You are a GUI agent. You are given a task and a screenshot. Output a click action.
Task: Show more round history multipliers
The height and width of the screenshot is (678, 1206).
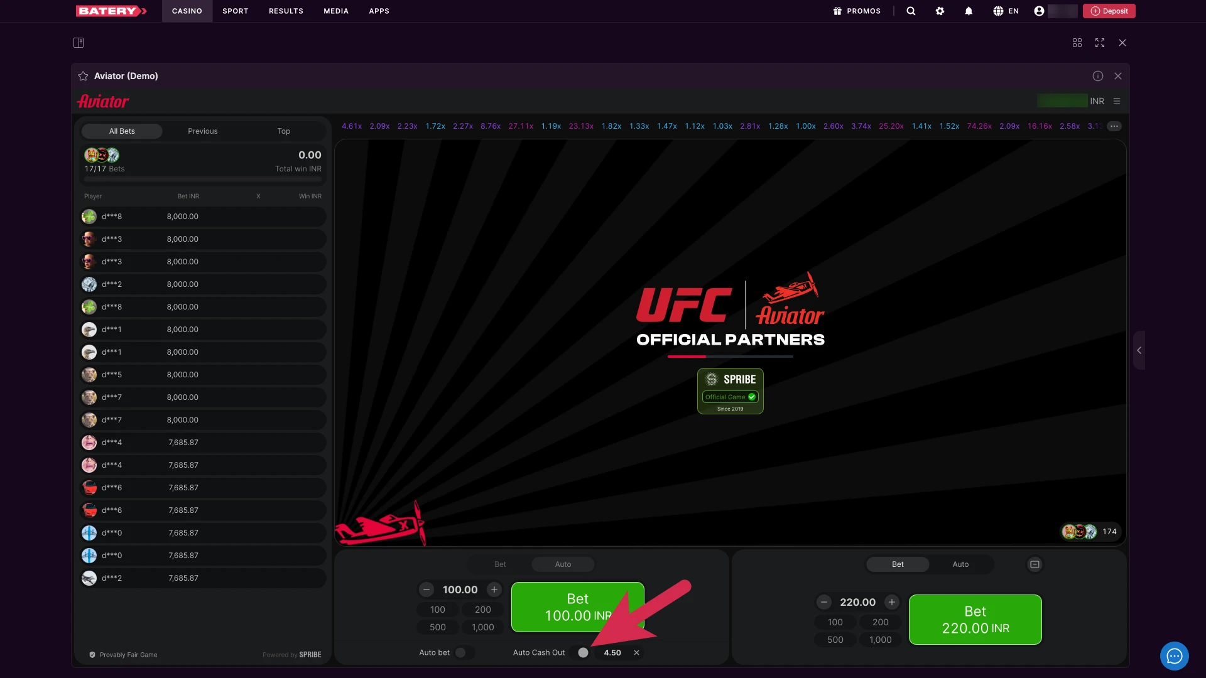[x=1114, y=126]
